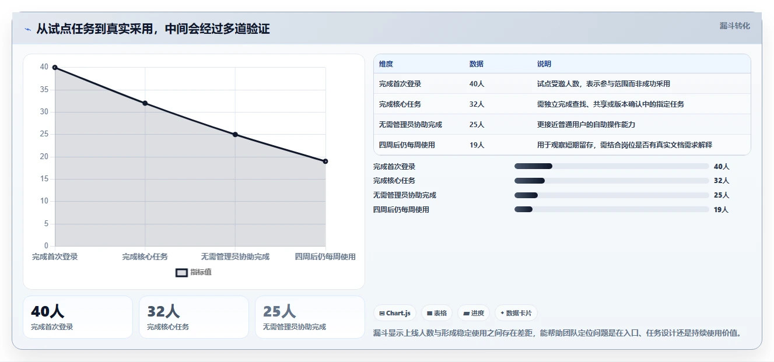Toggle the 指标值 legend swatch

click(181, 272)
